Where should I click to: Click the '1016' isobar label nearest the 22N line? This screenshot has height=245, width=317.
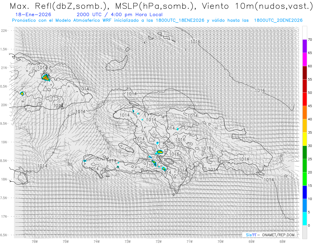click(x=195, y=41)
